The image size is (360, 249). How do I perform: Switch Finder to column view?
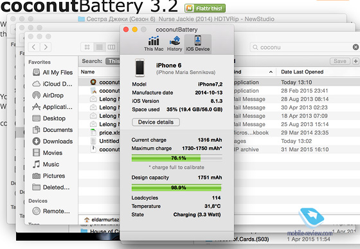point(112,48)
